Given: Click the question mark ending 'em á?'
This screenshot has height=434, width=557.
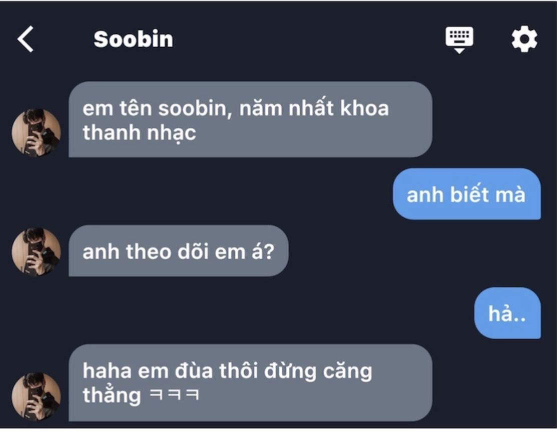Looking at the screenshot, I should point(270,251).
